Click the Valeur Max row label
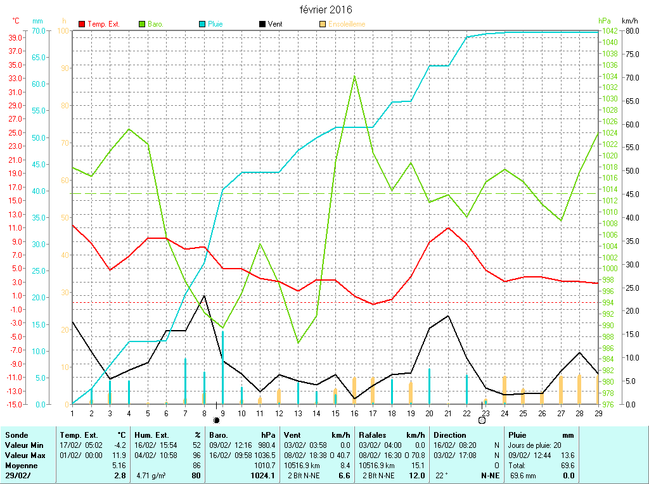 [x=24, y=455]
